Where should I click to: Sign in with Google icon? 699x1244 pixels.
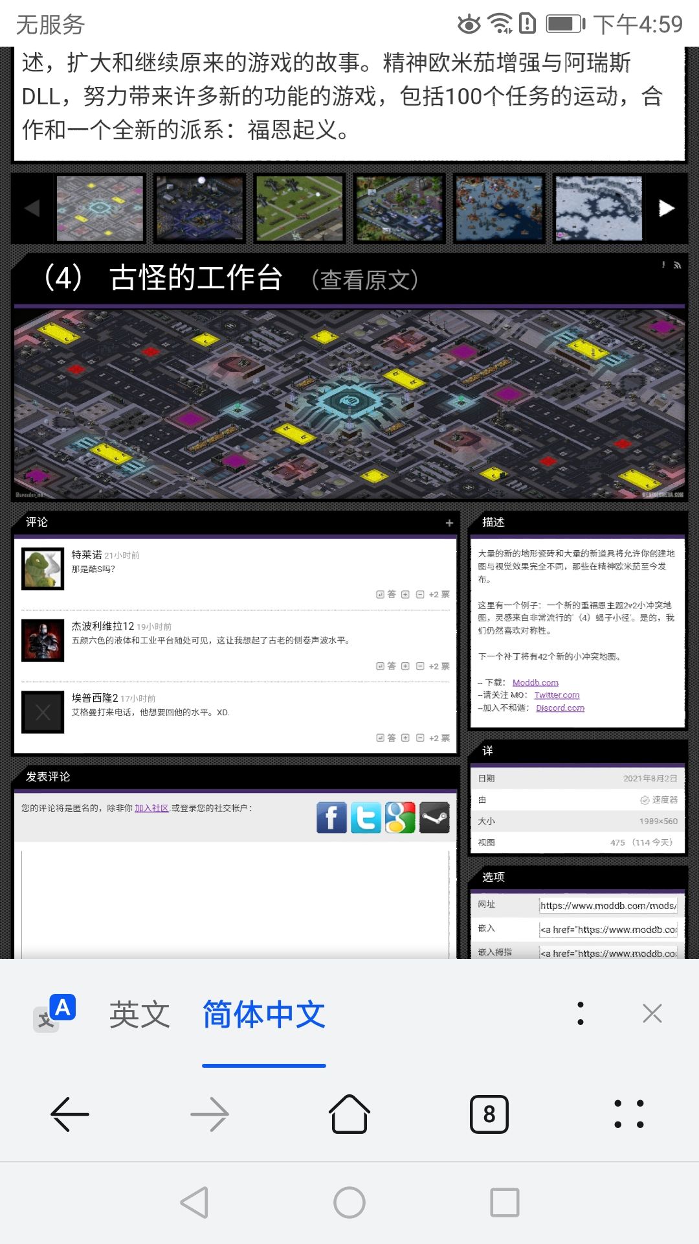coord(400,818)
